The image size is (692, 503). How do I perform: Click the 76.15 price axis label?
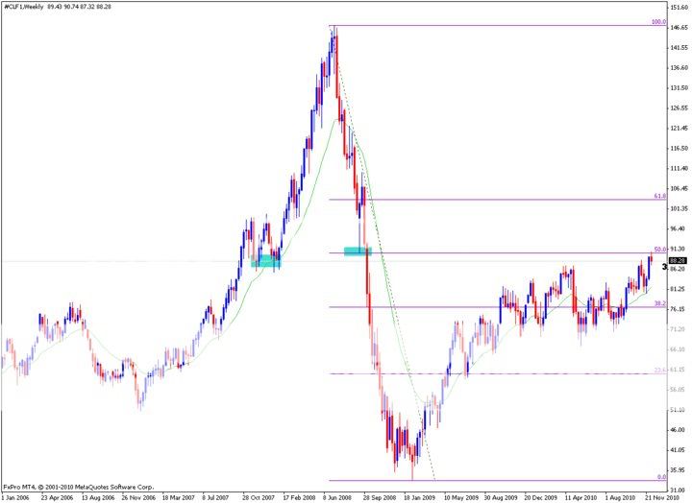(679, 309)
